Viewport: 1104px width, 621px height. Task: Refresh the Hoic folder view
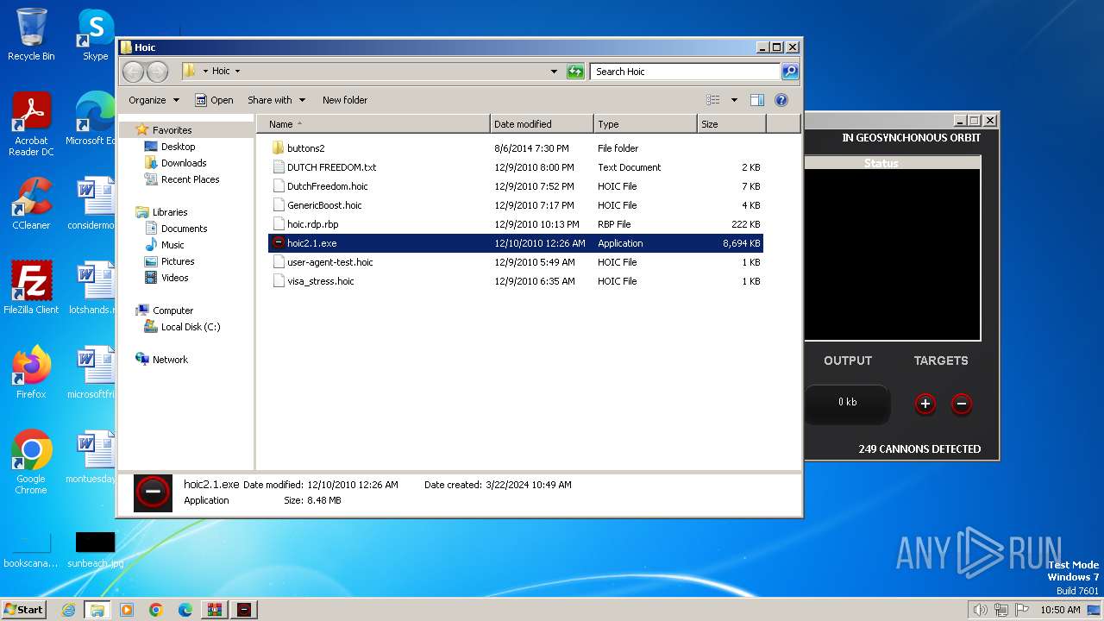point(575,72)
